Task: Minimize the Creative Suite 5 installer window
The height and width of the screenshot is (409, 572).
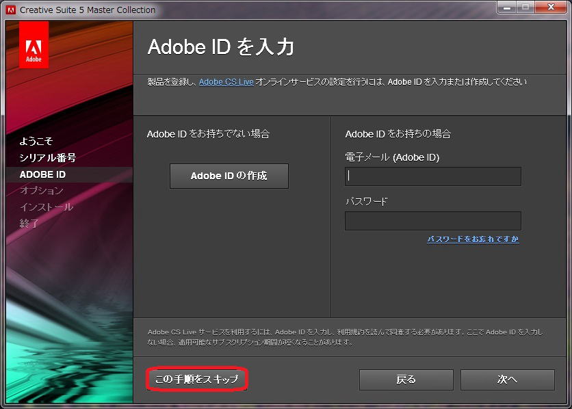Action: pos(507,8)
